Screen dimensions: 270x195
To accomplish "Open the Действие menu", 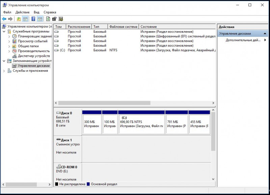I will tap(22, 12).
